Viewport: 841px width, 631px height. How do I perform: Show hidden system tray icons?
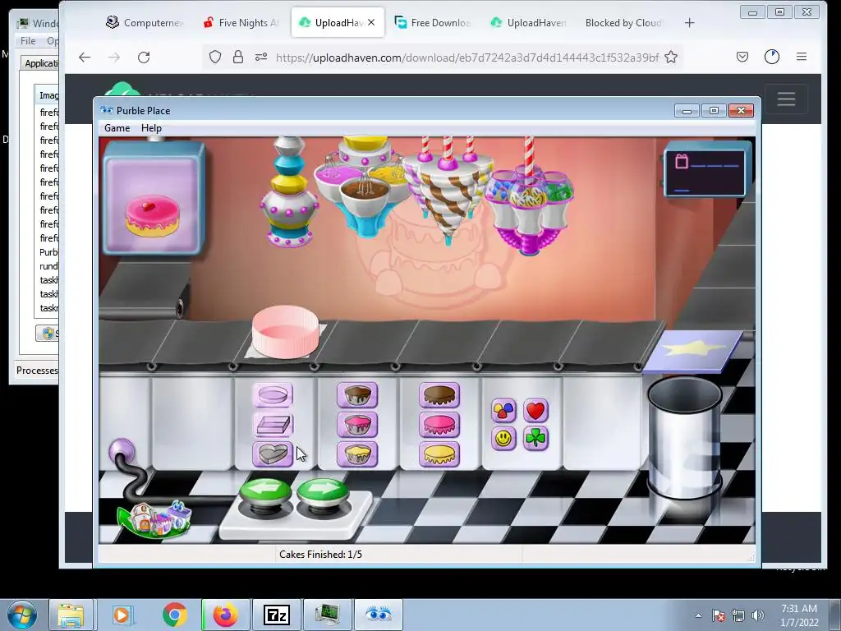698,615
